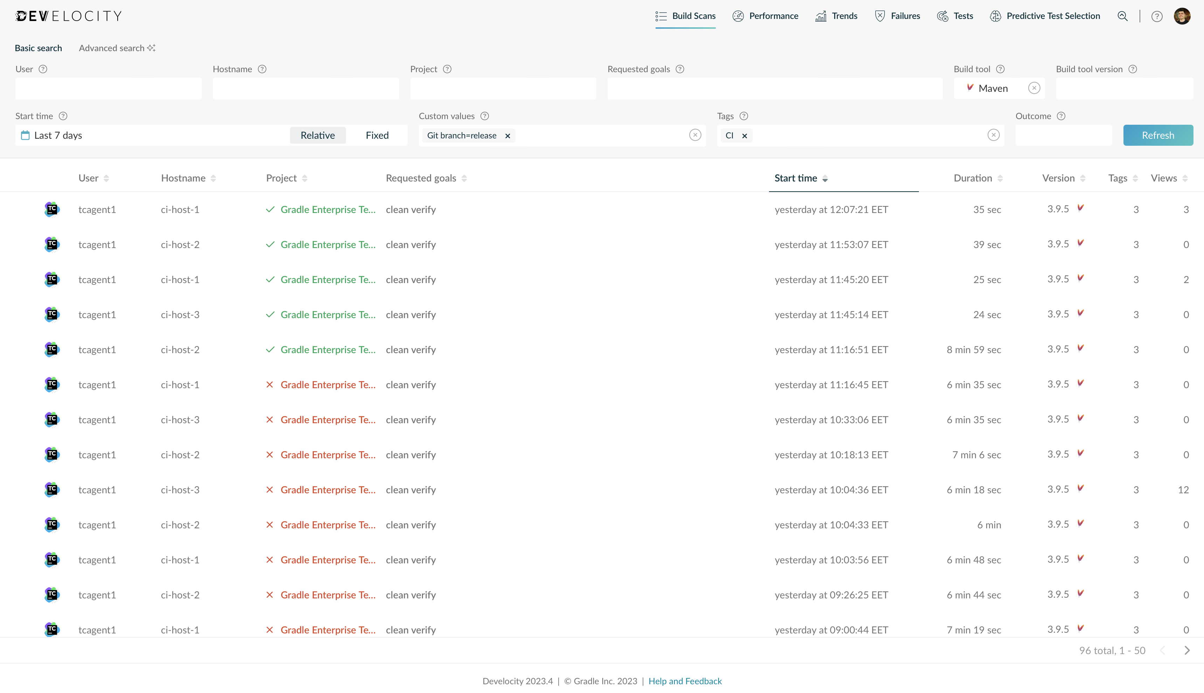Select the Trends chart icon
Viewport: 1204px width, 693px height.
pos(821,16)
